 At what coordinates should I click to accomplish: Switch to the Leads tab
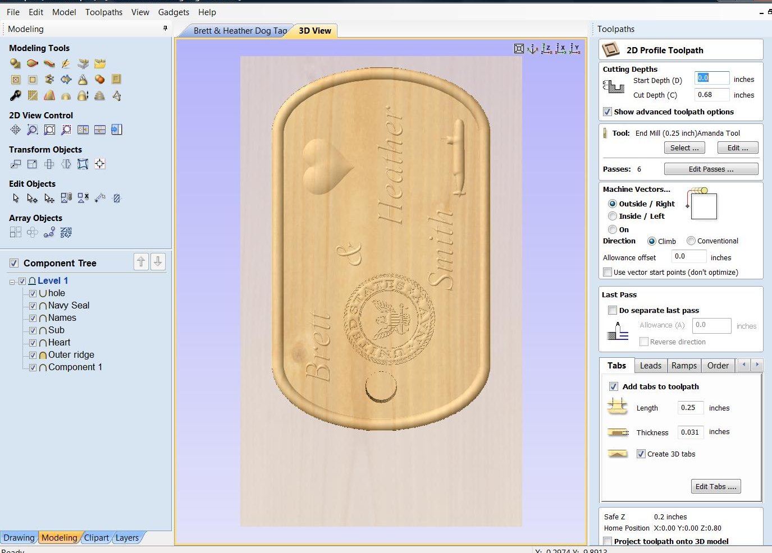point(651,366)
